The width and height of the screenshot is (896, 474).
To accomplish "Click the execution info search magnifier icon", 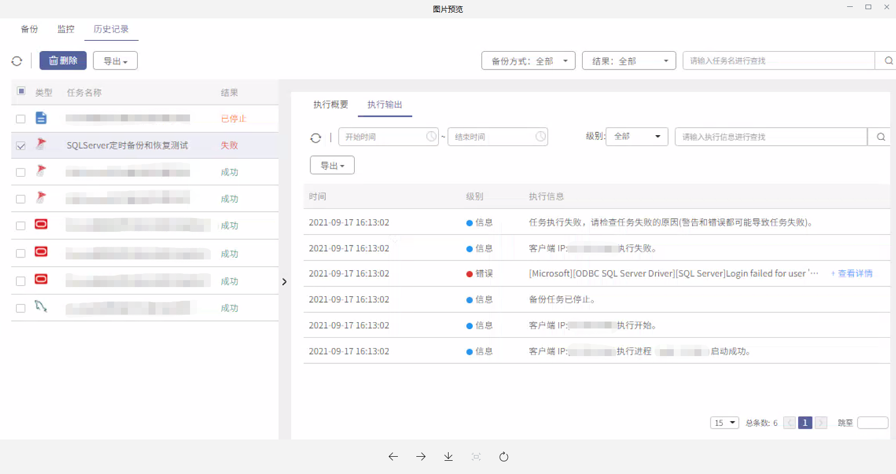I will pos(880,136).
